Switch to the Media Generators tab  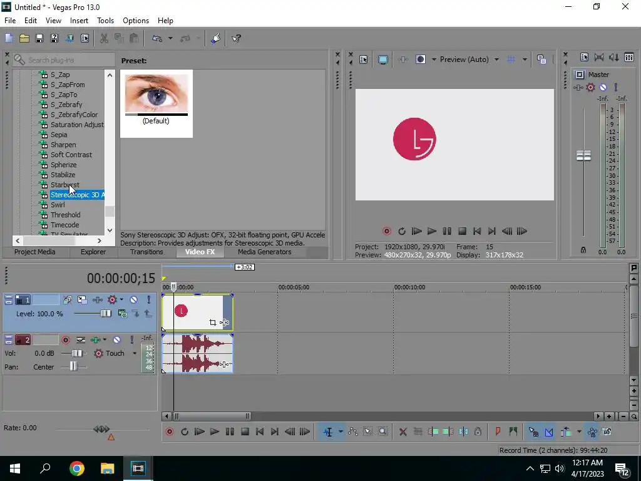click(x=265, y=252)
